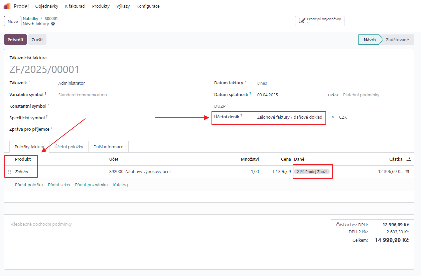Grab the drag handle of Záloha row
This screenshot has width=421, height=276.
[x=10, y=172]
